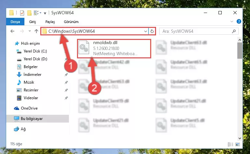The height and width of the screenshot is (154, 250).
Task: Open the Dosya file menu tab
Action: (x=15, y=22)
